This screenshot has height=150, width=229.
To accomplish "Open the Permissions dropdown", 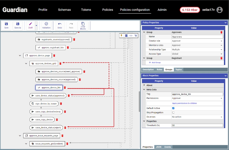I will pyautogui.click(x=197, y=98).
